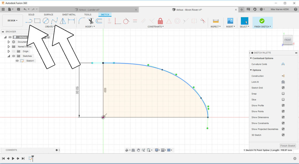Open the MODIFY dropdown menu

coord(90,27)
